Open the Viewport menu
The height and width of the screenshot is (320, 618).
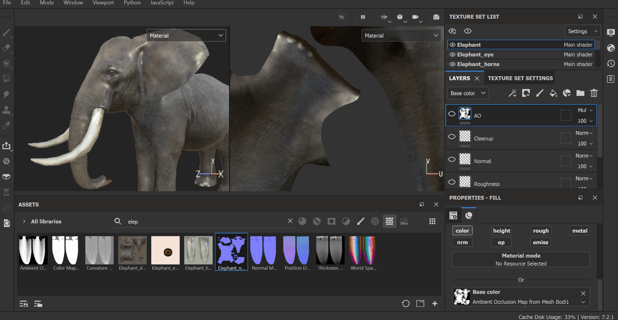pos(103,3)
